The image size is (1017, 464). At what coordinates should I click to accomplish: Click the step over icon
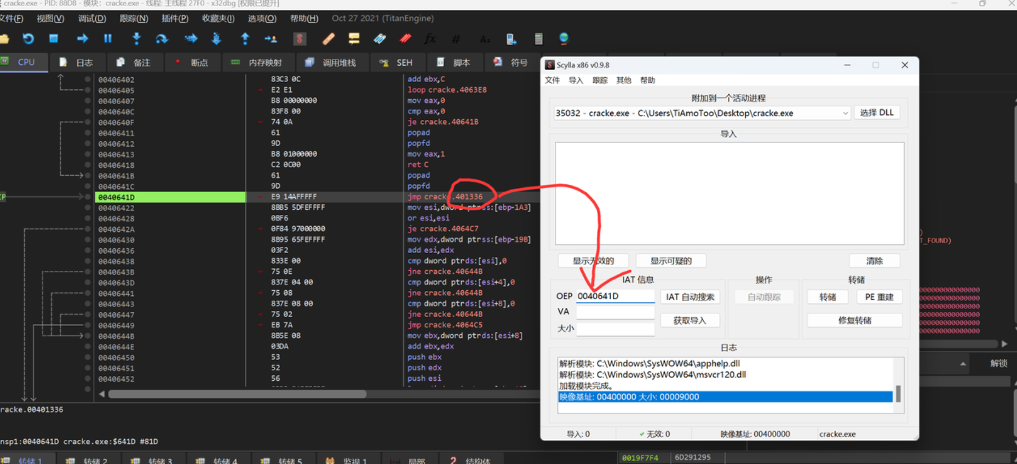point(162,38)
